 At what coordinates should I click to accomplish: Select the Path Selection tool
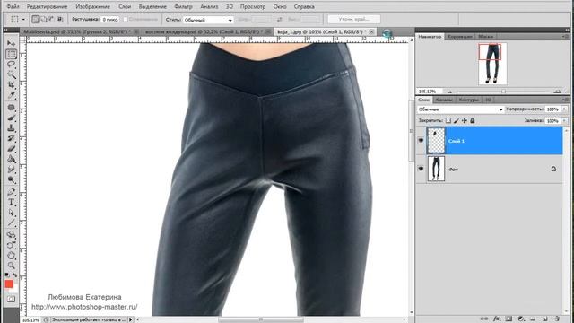(x=11, y=213)
